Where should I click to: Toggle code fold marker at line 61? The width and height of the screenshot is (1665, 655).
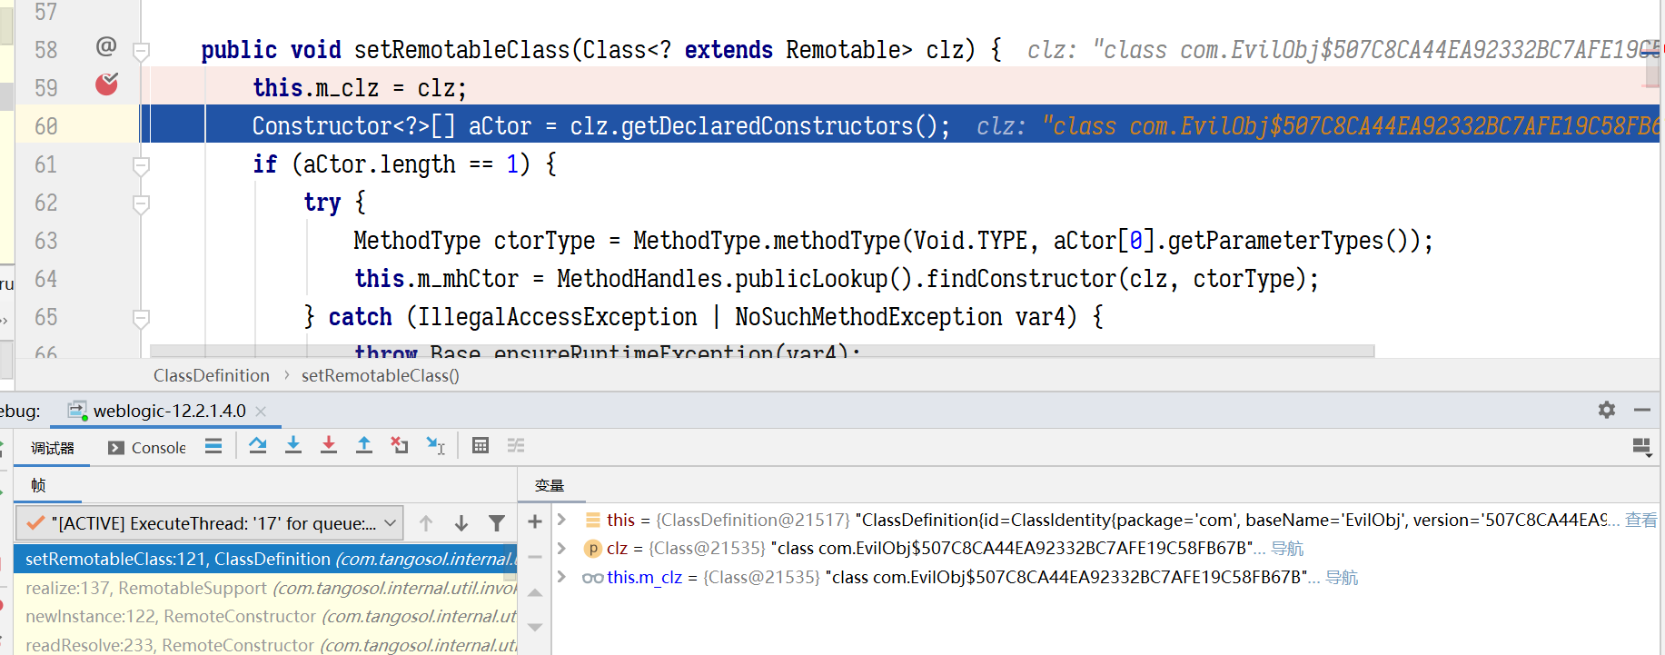coord(141,165)
